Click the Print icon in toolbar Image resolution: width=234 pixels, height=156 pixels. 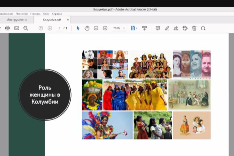[x=7, y=28]
